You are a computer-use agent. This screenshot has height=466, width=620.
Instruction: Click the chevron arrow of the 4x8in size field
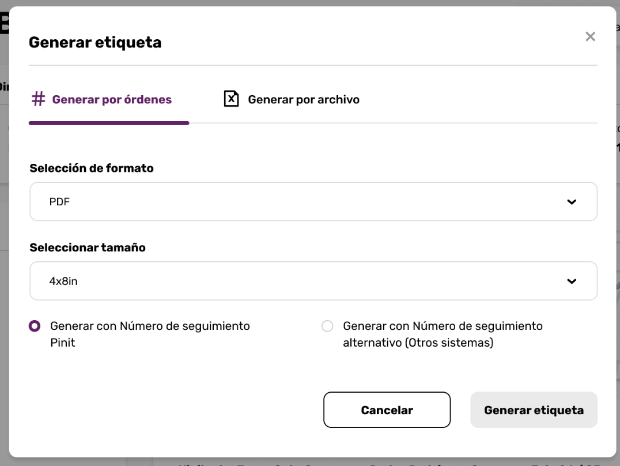[572, 281]
